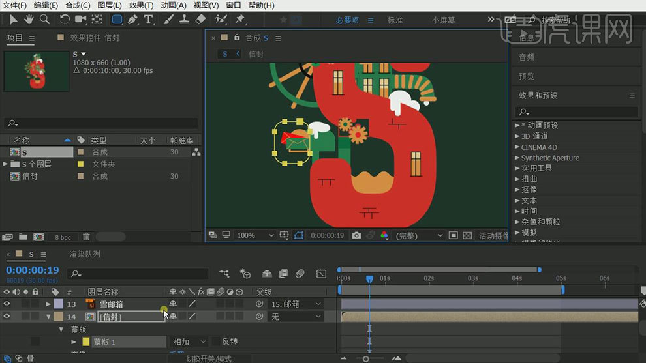Click the snapshot camera icon in viewer
Screen dimensions: 646x363
356,235
